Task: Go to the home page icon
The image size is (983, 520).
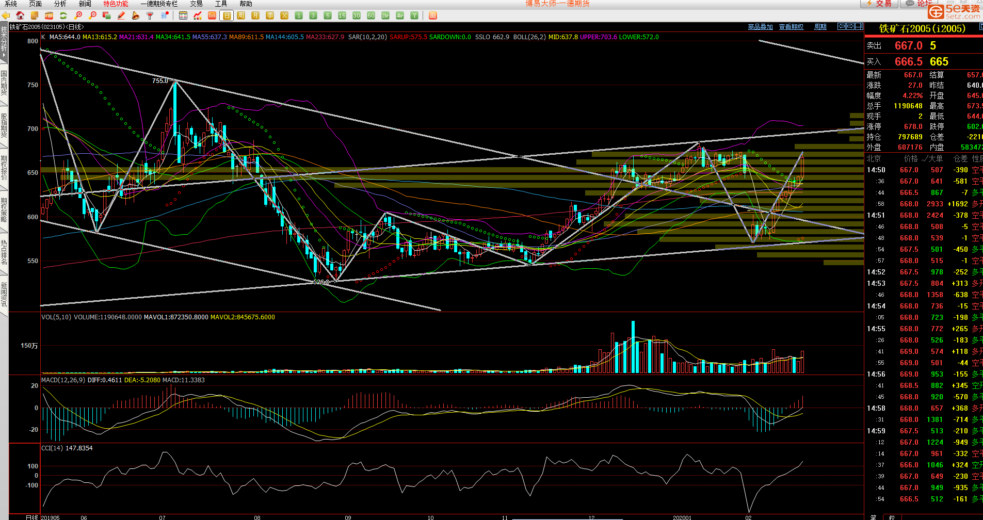Action: pos(20,15)
